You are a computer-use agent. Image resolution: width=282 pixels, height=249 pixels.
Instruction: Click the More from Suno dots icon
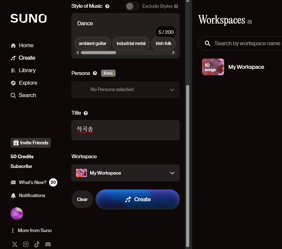[12, 230]
